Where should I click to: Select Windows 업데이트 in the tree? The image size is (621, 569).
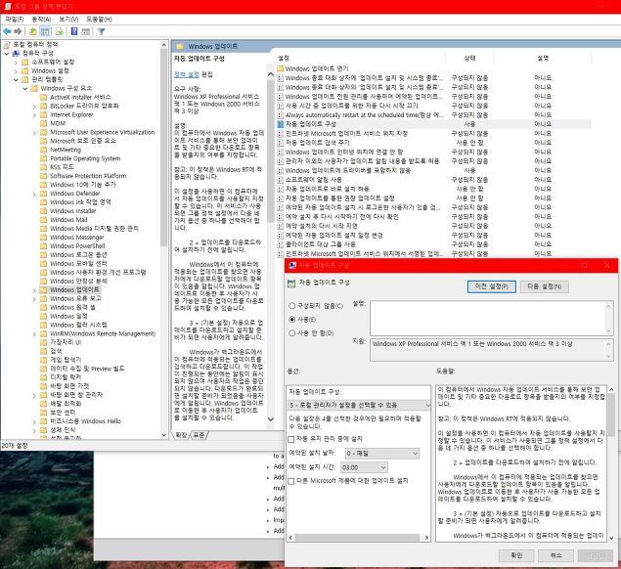tap(74, 289)
